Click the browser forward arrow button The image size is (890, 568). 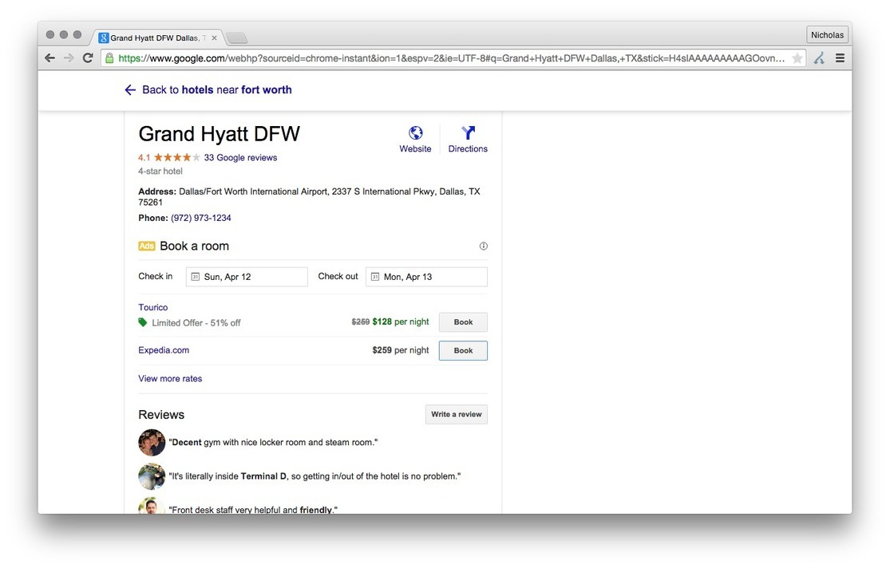pyautogui.click(x=69, y=58)
